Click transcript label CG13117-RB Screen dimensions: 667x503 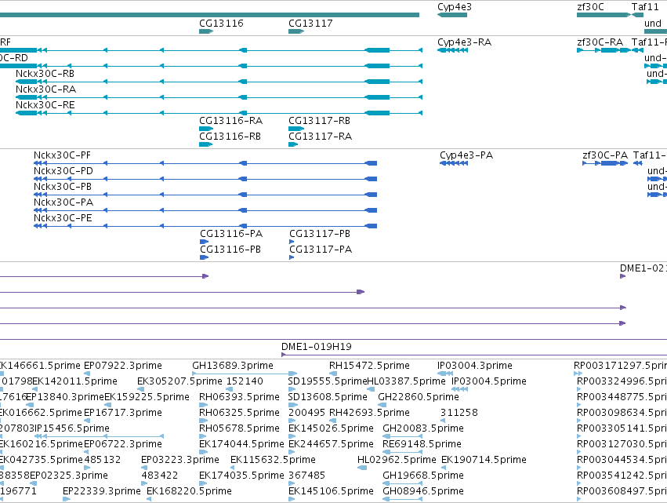pos(320,121)
